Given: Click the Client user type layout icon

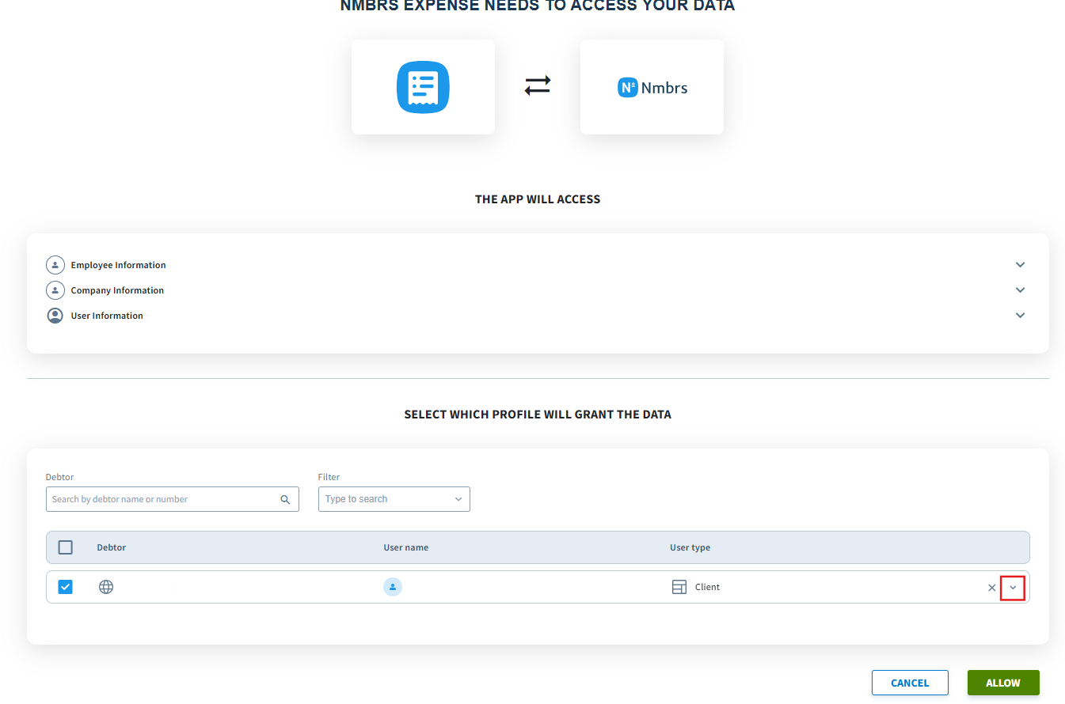Looking at the screenshot, I should tap(679, 587).
